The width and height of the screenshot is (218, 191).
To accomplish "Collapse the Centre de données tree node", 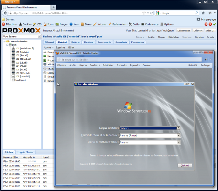I will [4, 42].
